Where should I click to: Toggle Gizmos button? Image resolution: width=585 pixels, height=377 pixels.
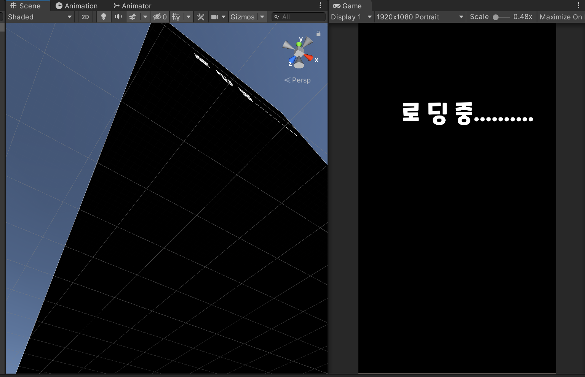click(x=243, y=17)
